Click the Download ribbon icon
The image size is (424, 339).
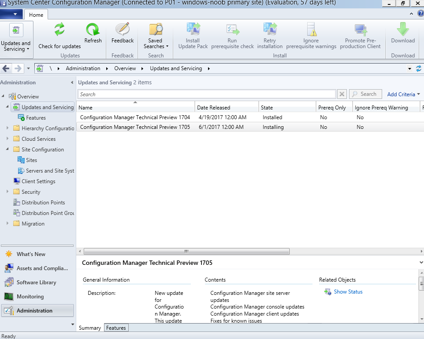(403, 29)
